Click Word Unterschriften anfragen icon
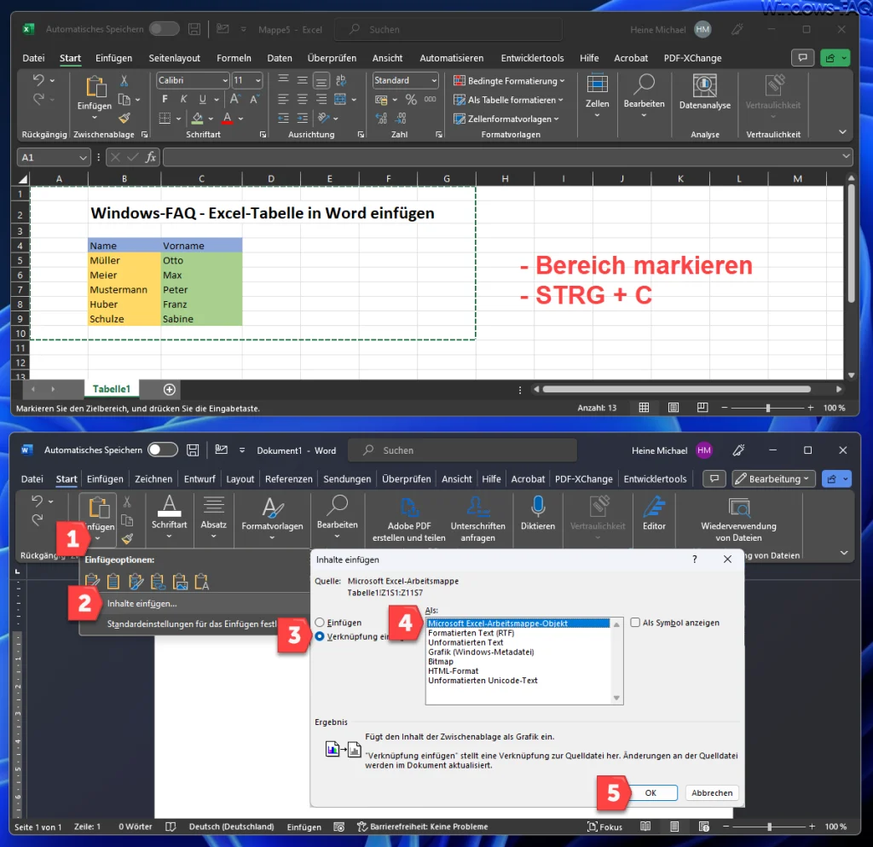This screenshot has height=847, width=873. pyautogui.click(x=477, y=508)
